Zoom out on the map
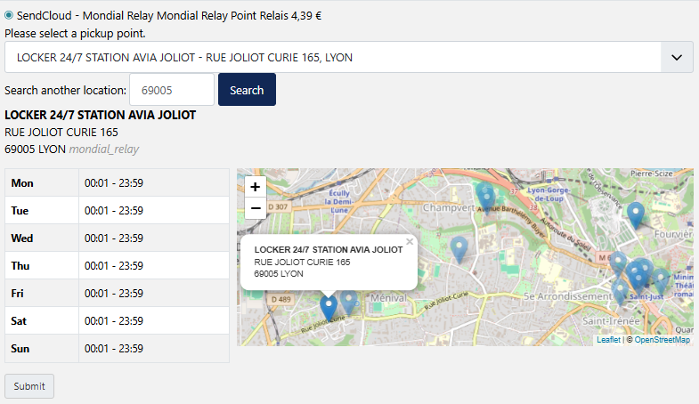This screenshot has width=699, height=404. point(256,208)
